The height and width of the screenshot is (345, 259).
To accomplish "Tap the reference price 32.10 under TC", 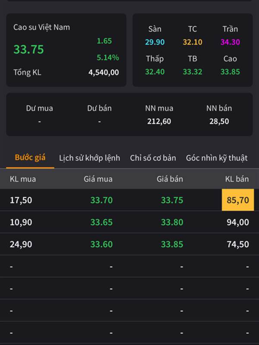I will coord(193,42).
